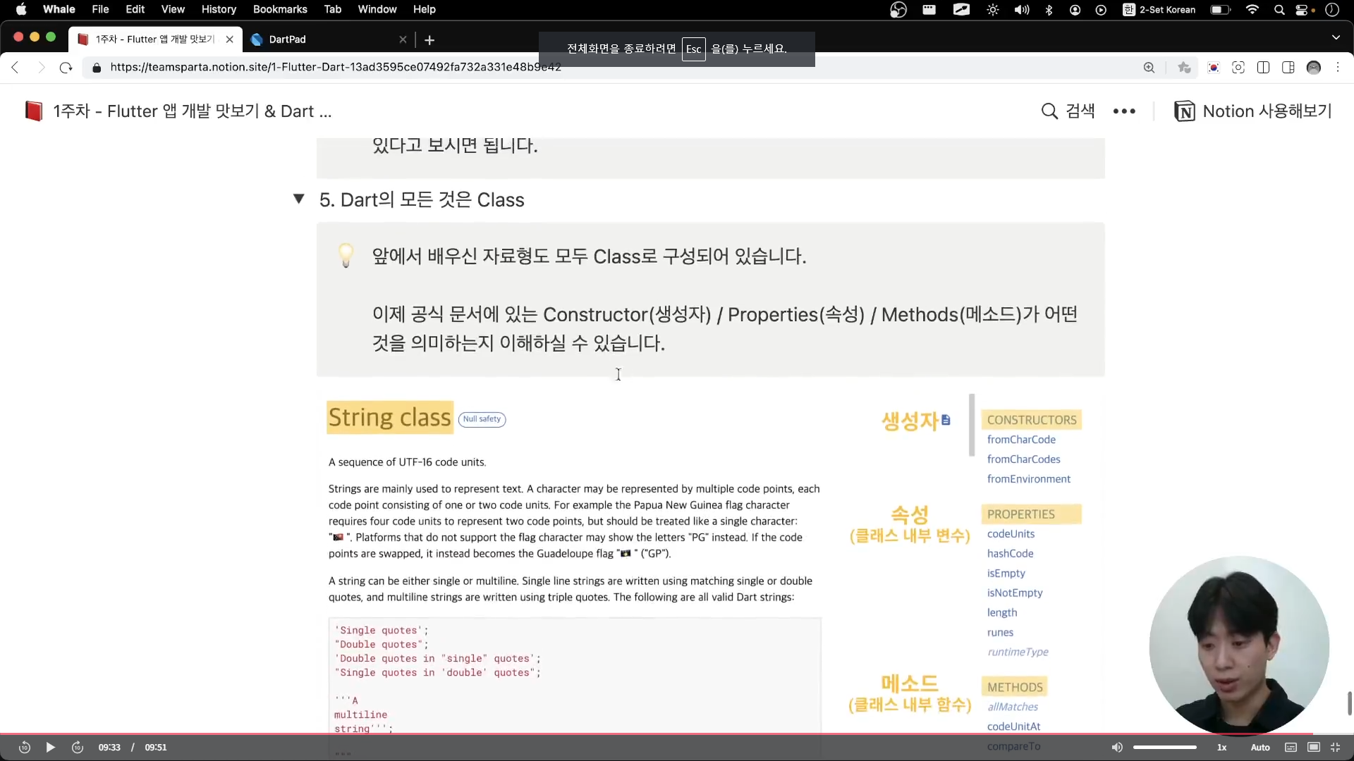This screenshot has width=1354, height=761.
Task: Switch to theater mode in player
Action: coord(1314,748)
